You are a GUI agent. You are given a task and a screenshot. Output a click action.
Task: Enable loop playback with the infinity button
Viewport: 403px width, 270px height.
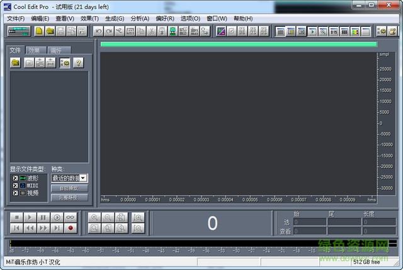coord(71,217)
